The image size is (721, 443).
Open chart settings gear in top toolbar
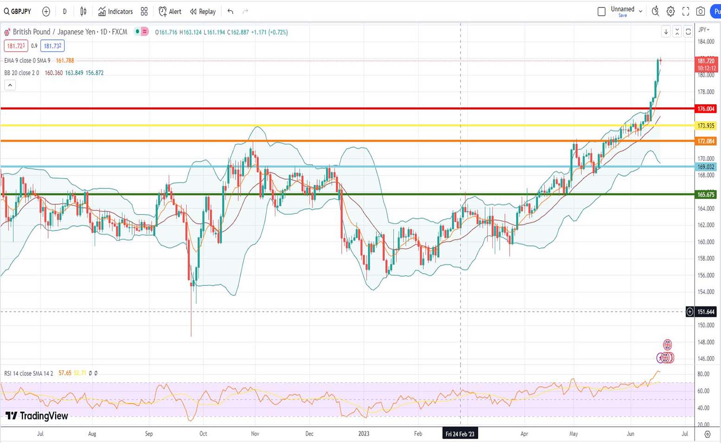click(x=670, y=12)
